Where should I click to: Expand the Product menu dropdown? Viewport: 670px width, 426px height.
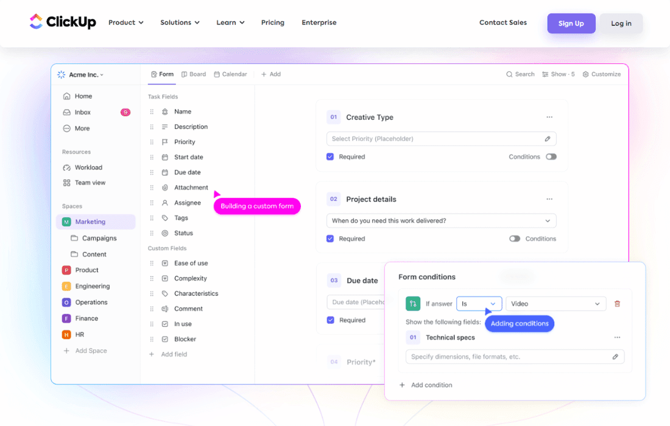(126, 23)
